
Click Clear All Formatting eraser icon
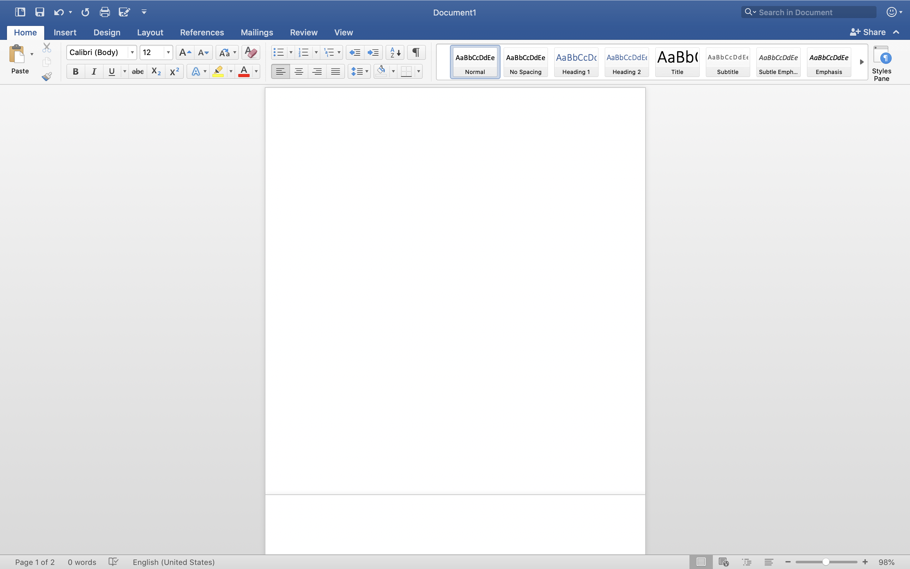(x=251, y=52)
